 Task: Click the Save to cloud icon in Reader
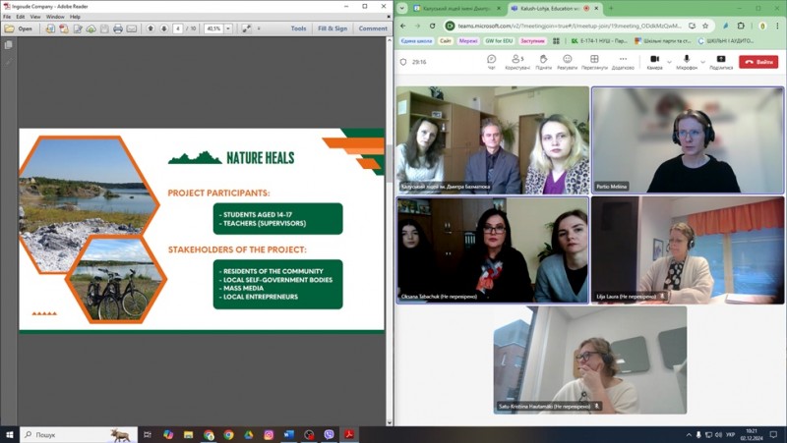91,28
